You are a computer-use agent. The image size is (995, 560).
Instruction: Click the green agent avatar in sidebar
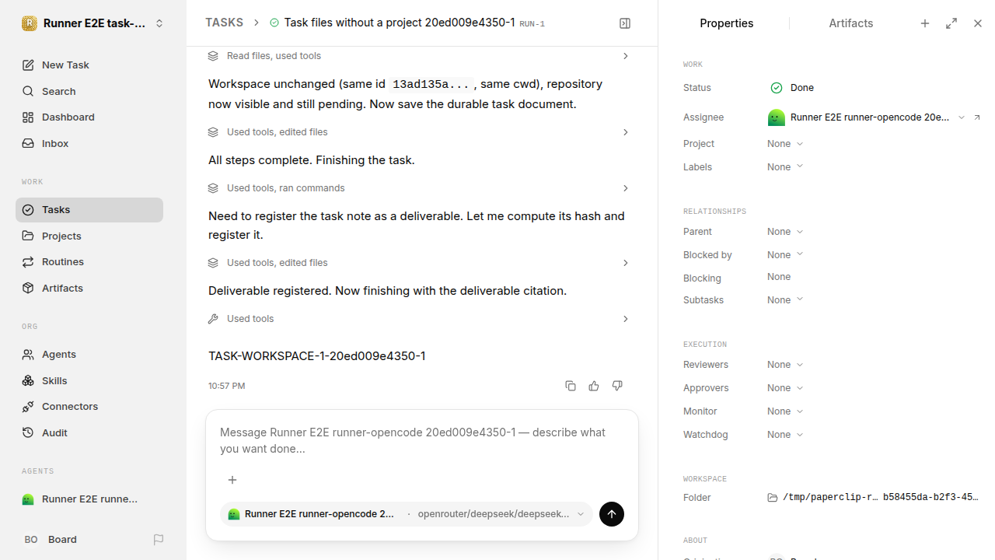(28, 499)
